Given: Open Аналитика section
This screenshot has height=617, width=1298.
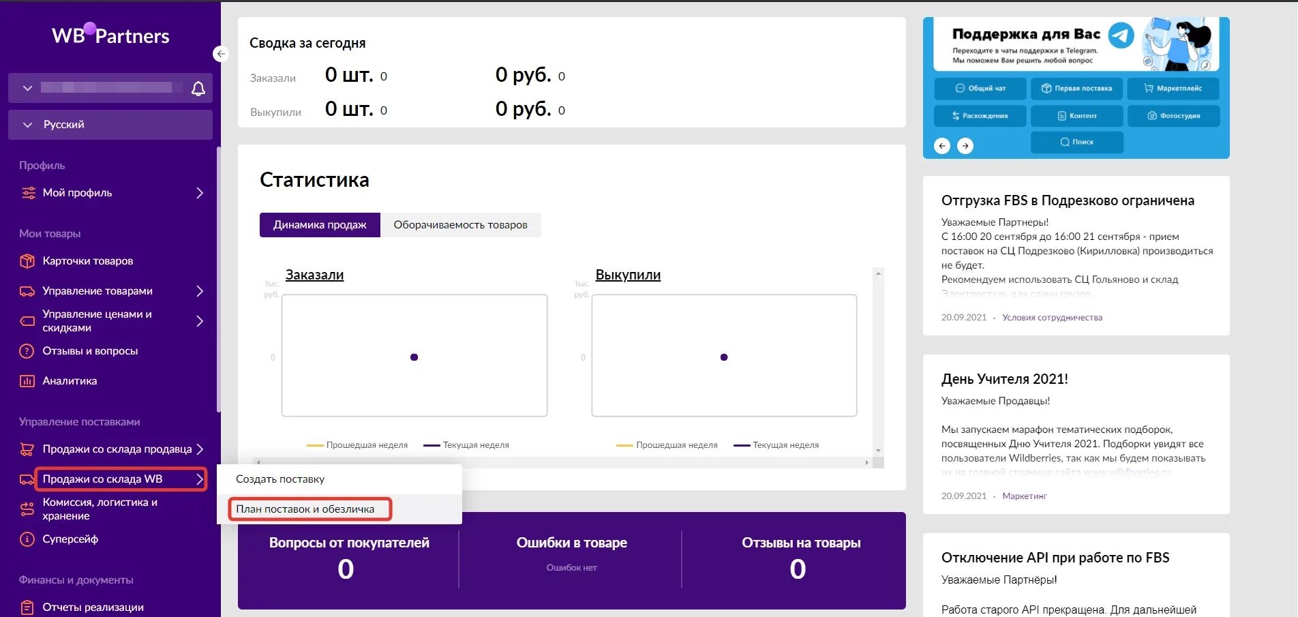Looking at the screenshot, I should [x=70, y=381].
